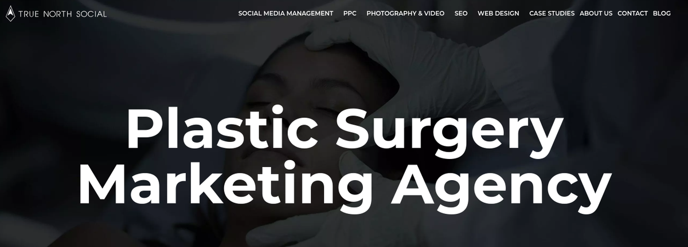The height and width of the screenshot is (247, 688).
Task: Click the True North compass arrow logo icon
Action: (x=10, y=13)
